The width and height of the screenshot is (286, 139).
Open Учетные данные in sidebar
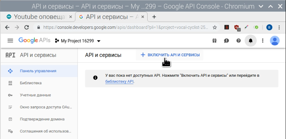39,95
